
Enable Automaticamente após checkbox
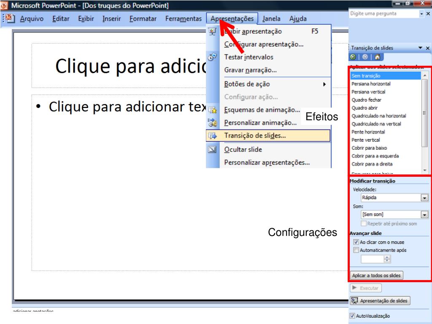coord(356,250)
